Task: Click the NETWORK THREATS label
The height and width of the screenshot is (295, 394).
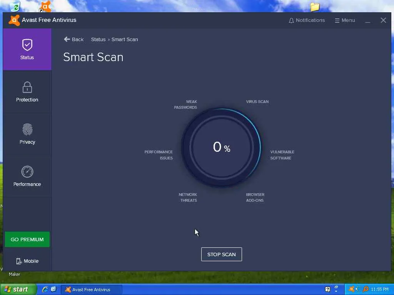Action: [188, 197]
